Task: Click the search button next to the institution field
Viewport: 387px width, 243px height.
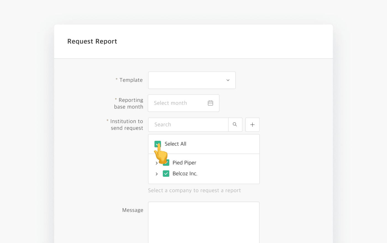Action: [235, 125]
